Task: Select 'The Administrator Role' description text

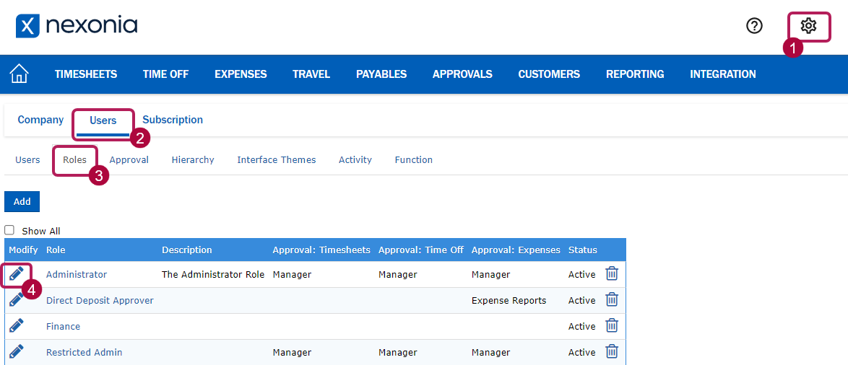Action: pos(213,274)
